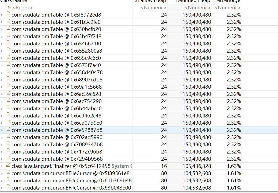Click percentage 1.61% of BFileCursor @ 0x63b043e00

(234, 188)
